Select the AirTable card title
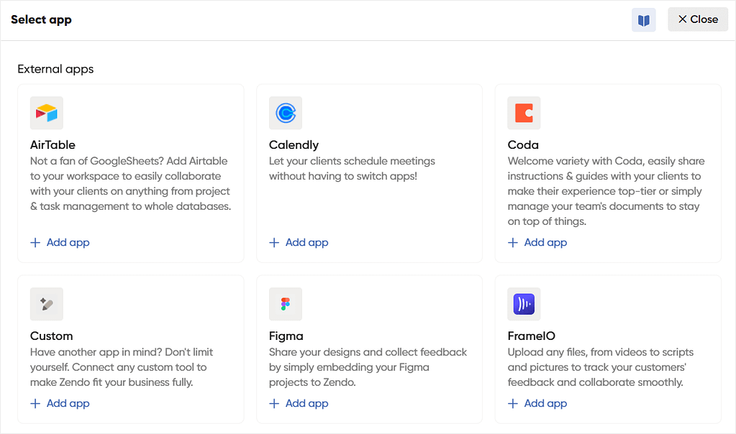The image size is (736, 434). 53,145
